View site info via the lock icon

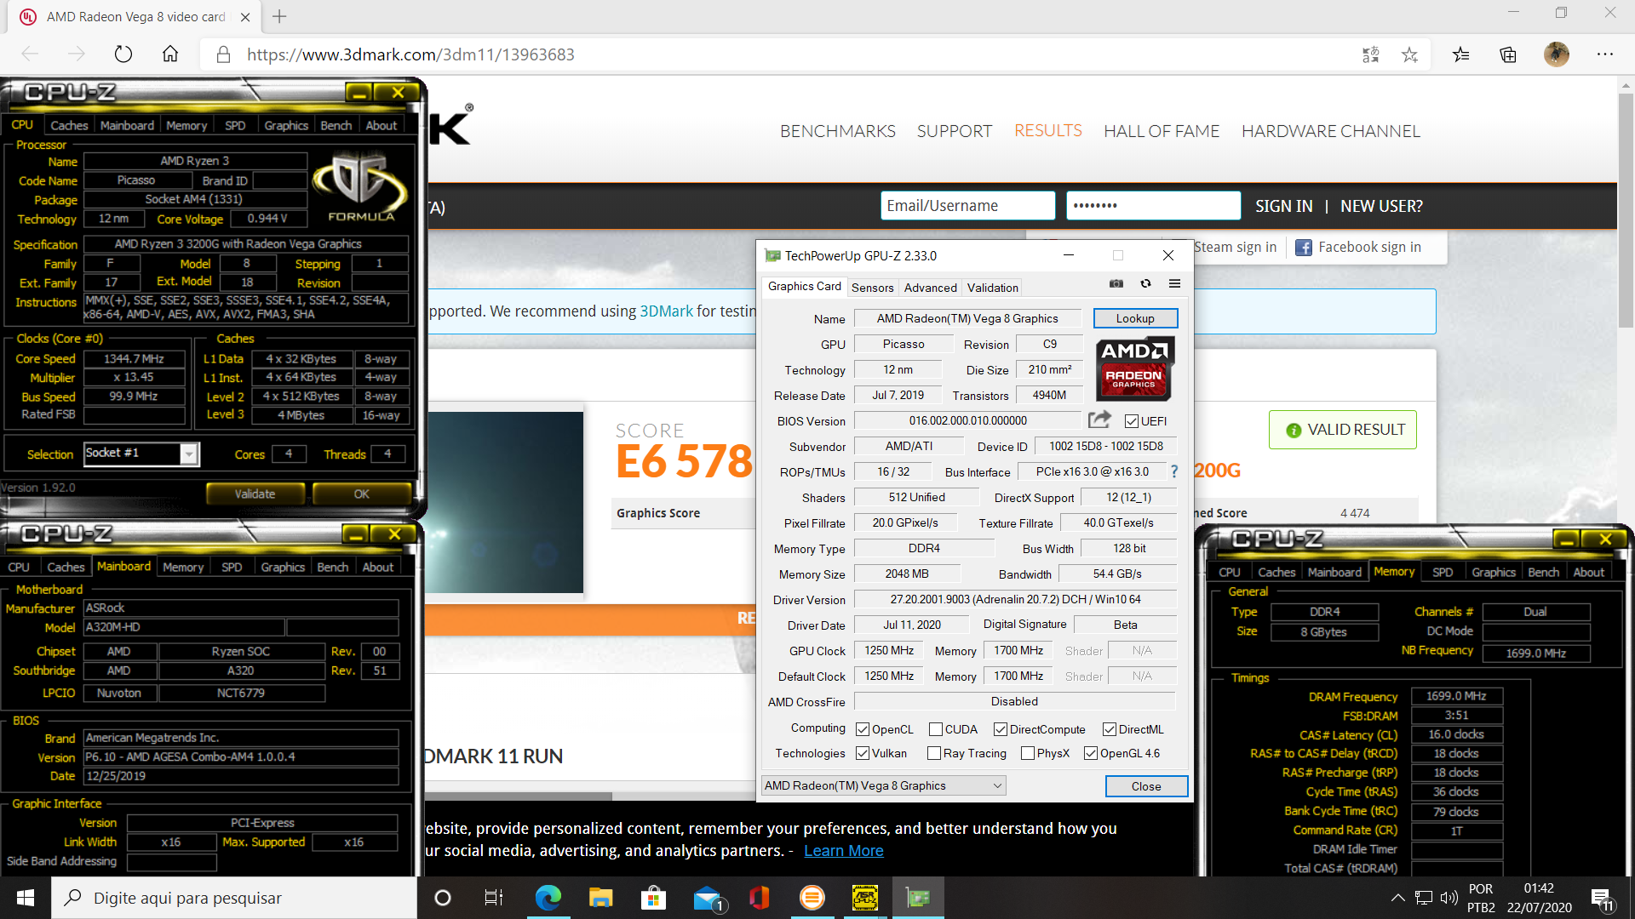click(x=223, y=54)
